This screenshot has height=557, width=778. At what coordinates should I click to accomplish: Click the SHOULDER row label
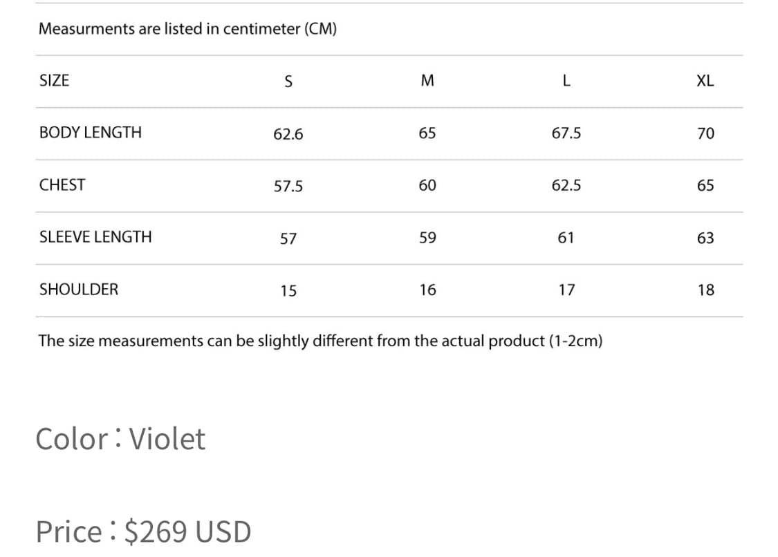[x=79, y=290]
